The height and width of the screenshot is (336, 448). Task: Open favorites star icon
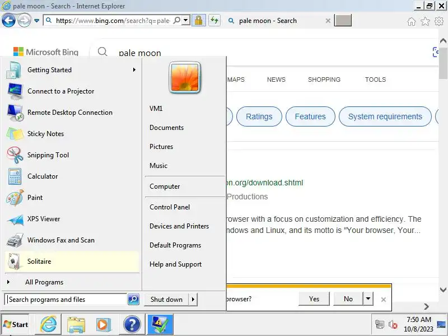pyautogui.click(x=425, y=21)
